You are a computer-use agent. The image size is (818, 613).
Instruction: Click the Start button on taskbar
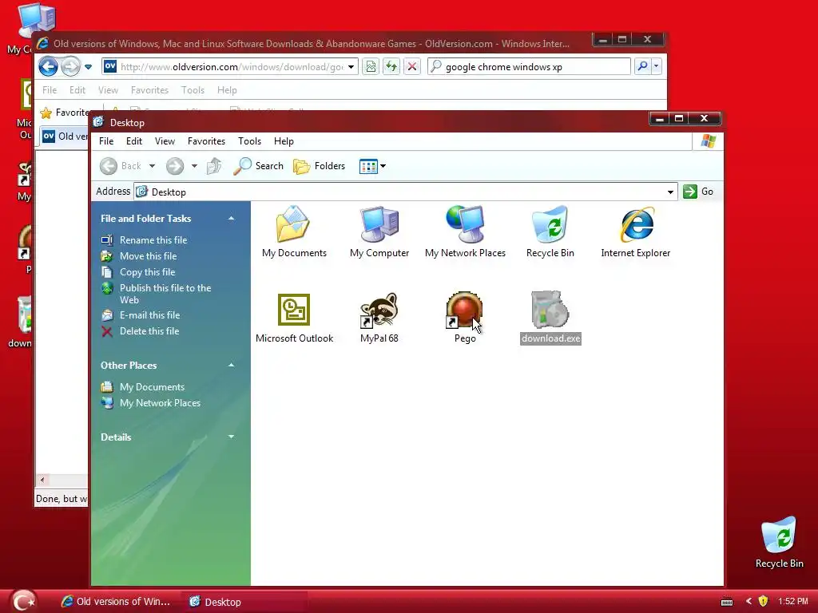click(23, 601)
